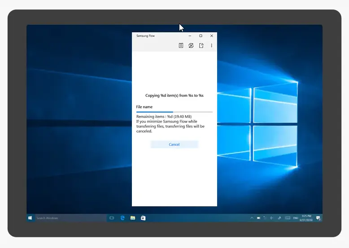Open the Action Center notifications icon
The height and width of the screenshot is (248, 349).
[x=318, y=218]
